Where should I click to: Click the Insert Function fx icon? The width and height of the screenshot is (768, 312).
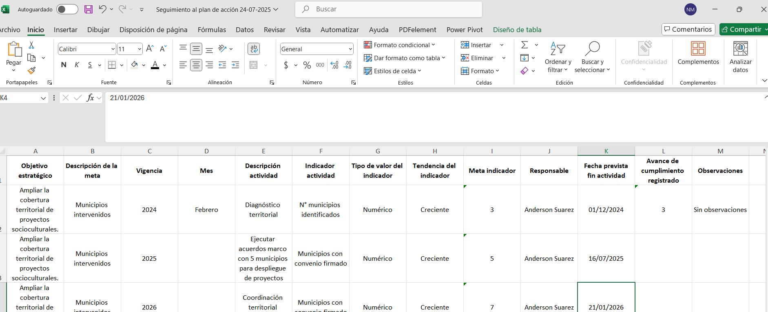pyautogui.click(x=90, y=98)
